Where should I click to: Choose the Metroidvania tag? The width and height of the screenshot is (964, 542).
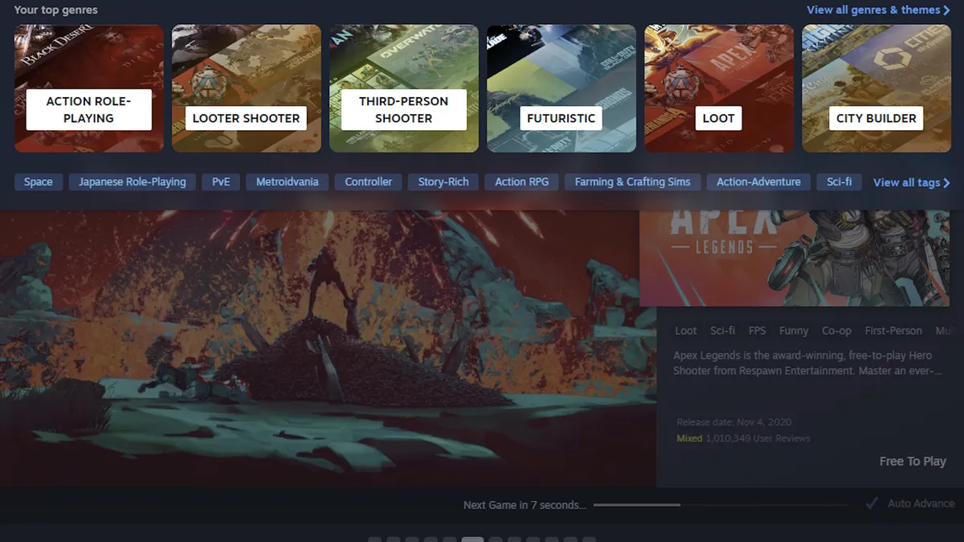(x=287, y=182)
